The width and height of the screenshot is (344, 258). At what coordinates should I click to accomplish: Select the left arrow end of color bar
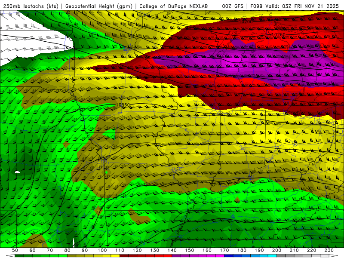coord(10,256)
